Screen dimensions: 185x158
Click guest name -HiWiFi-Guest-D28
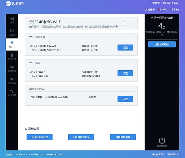coord(56,97)
